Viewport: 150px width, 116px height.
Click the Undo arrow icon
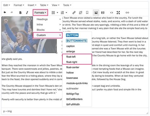pyautogui.click(x=5, y=12)
